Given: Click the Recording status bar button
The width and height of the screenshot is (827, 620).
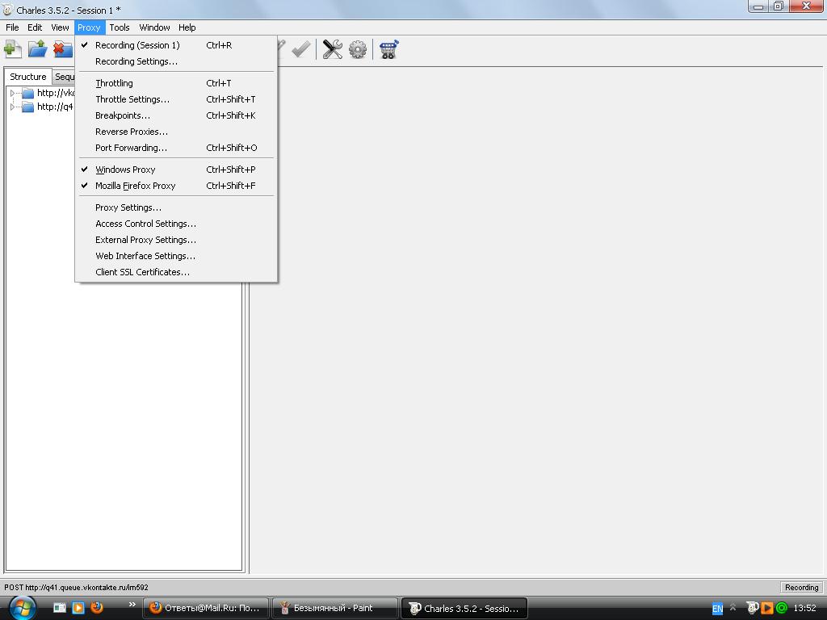Looking at the screenshot, I should pos(801,588).
